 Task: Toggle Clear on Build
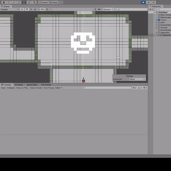coord(36,88)
